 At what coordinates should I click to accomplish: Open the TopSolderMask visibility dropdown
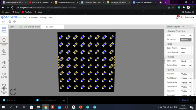pos(186,83)
